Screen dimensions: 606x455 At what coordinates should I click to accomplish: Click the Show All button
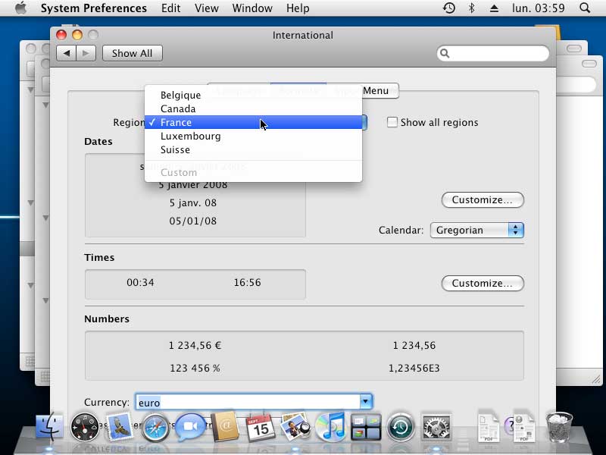click(x=132, y=53)
